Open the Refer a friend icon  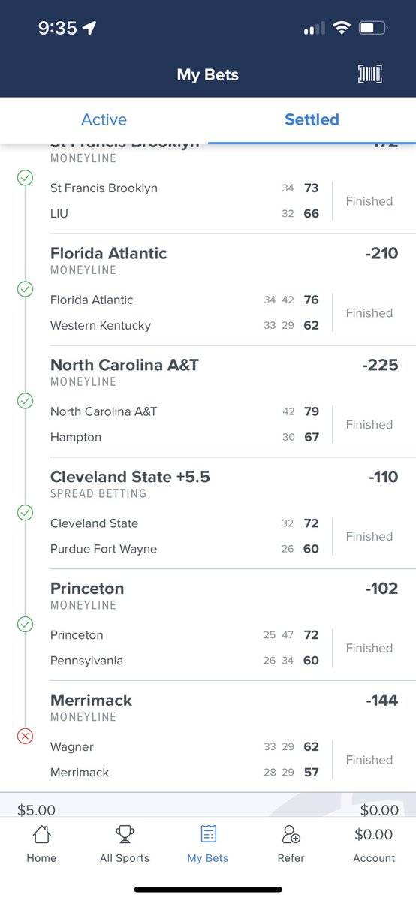(291, 834)
